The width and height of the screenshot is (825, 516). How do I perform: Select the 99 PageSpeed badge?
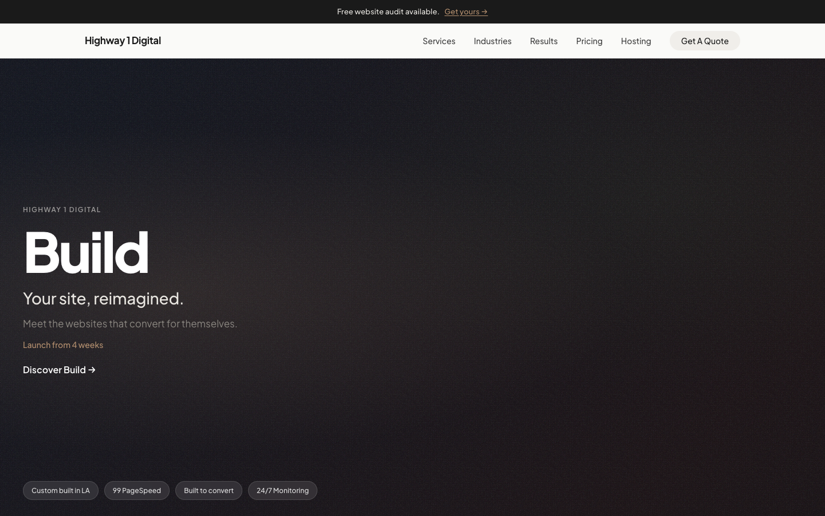(x=136, y=490)
